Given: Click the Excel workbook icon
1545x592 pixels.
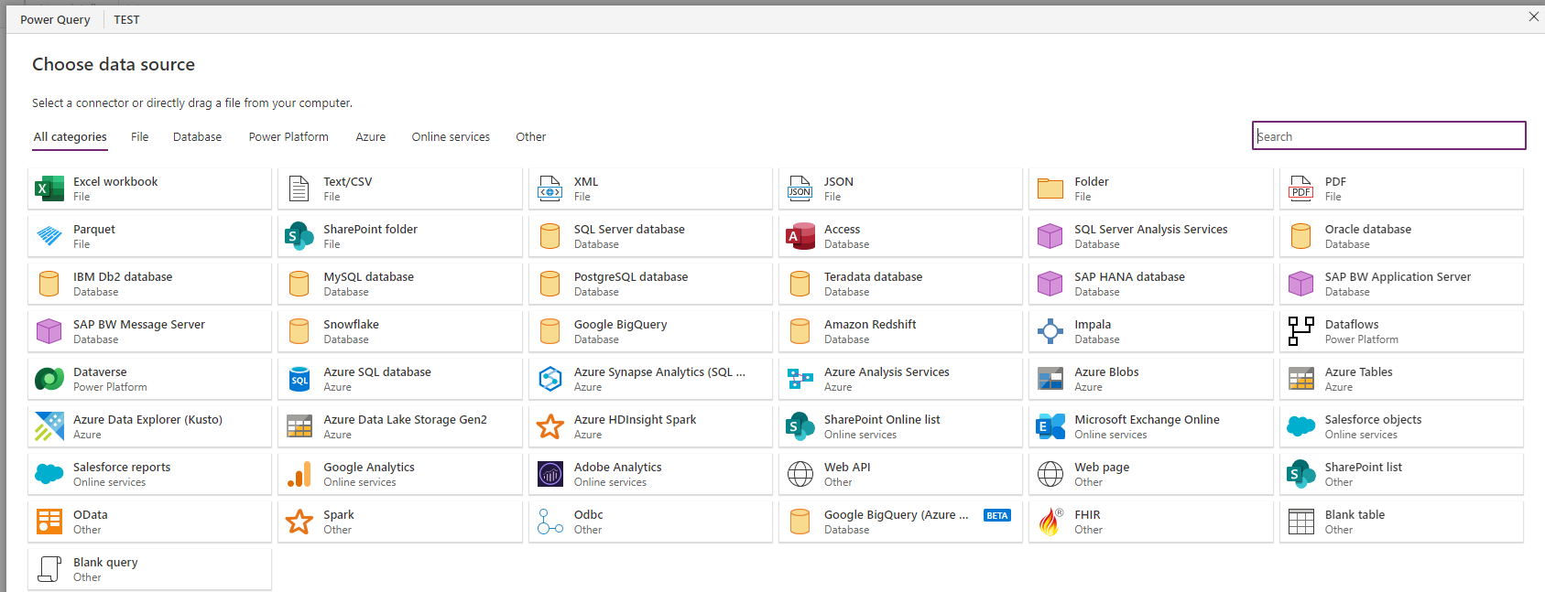Looking at the screenshot, I should [x=49, y=188].
